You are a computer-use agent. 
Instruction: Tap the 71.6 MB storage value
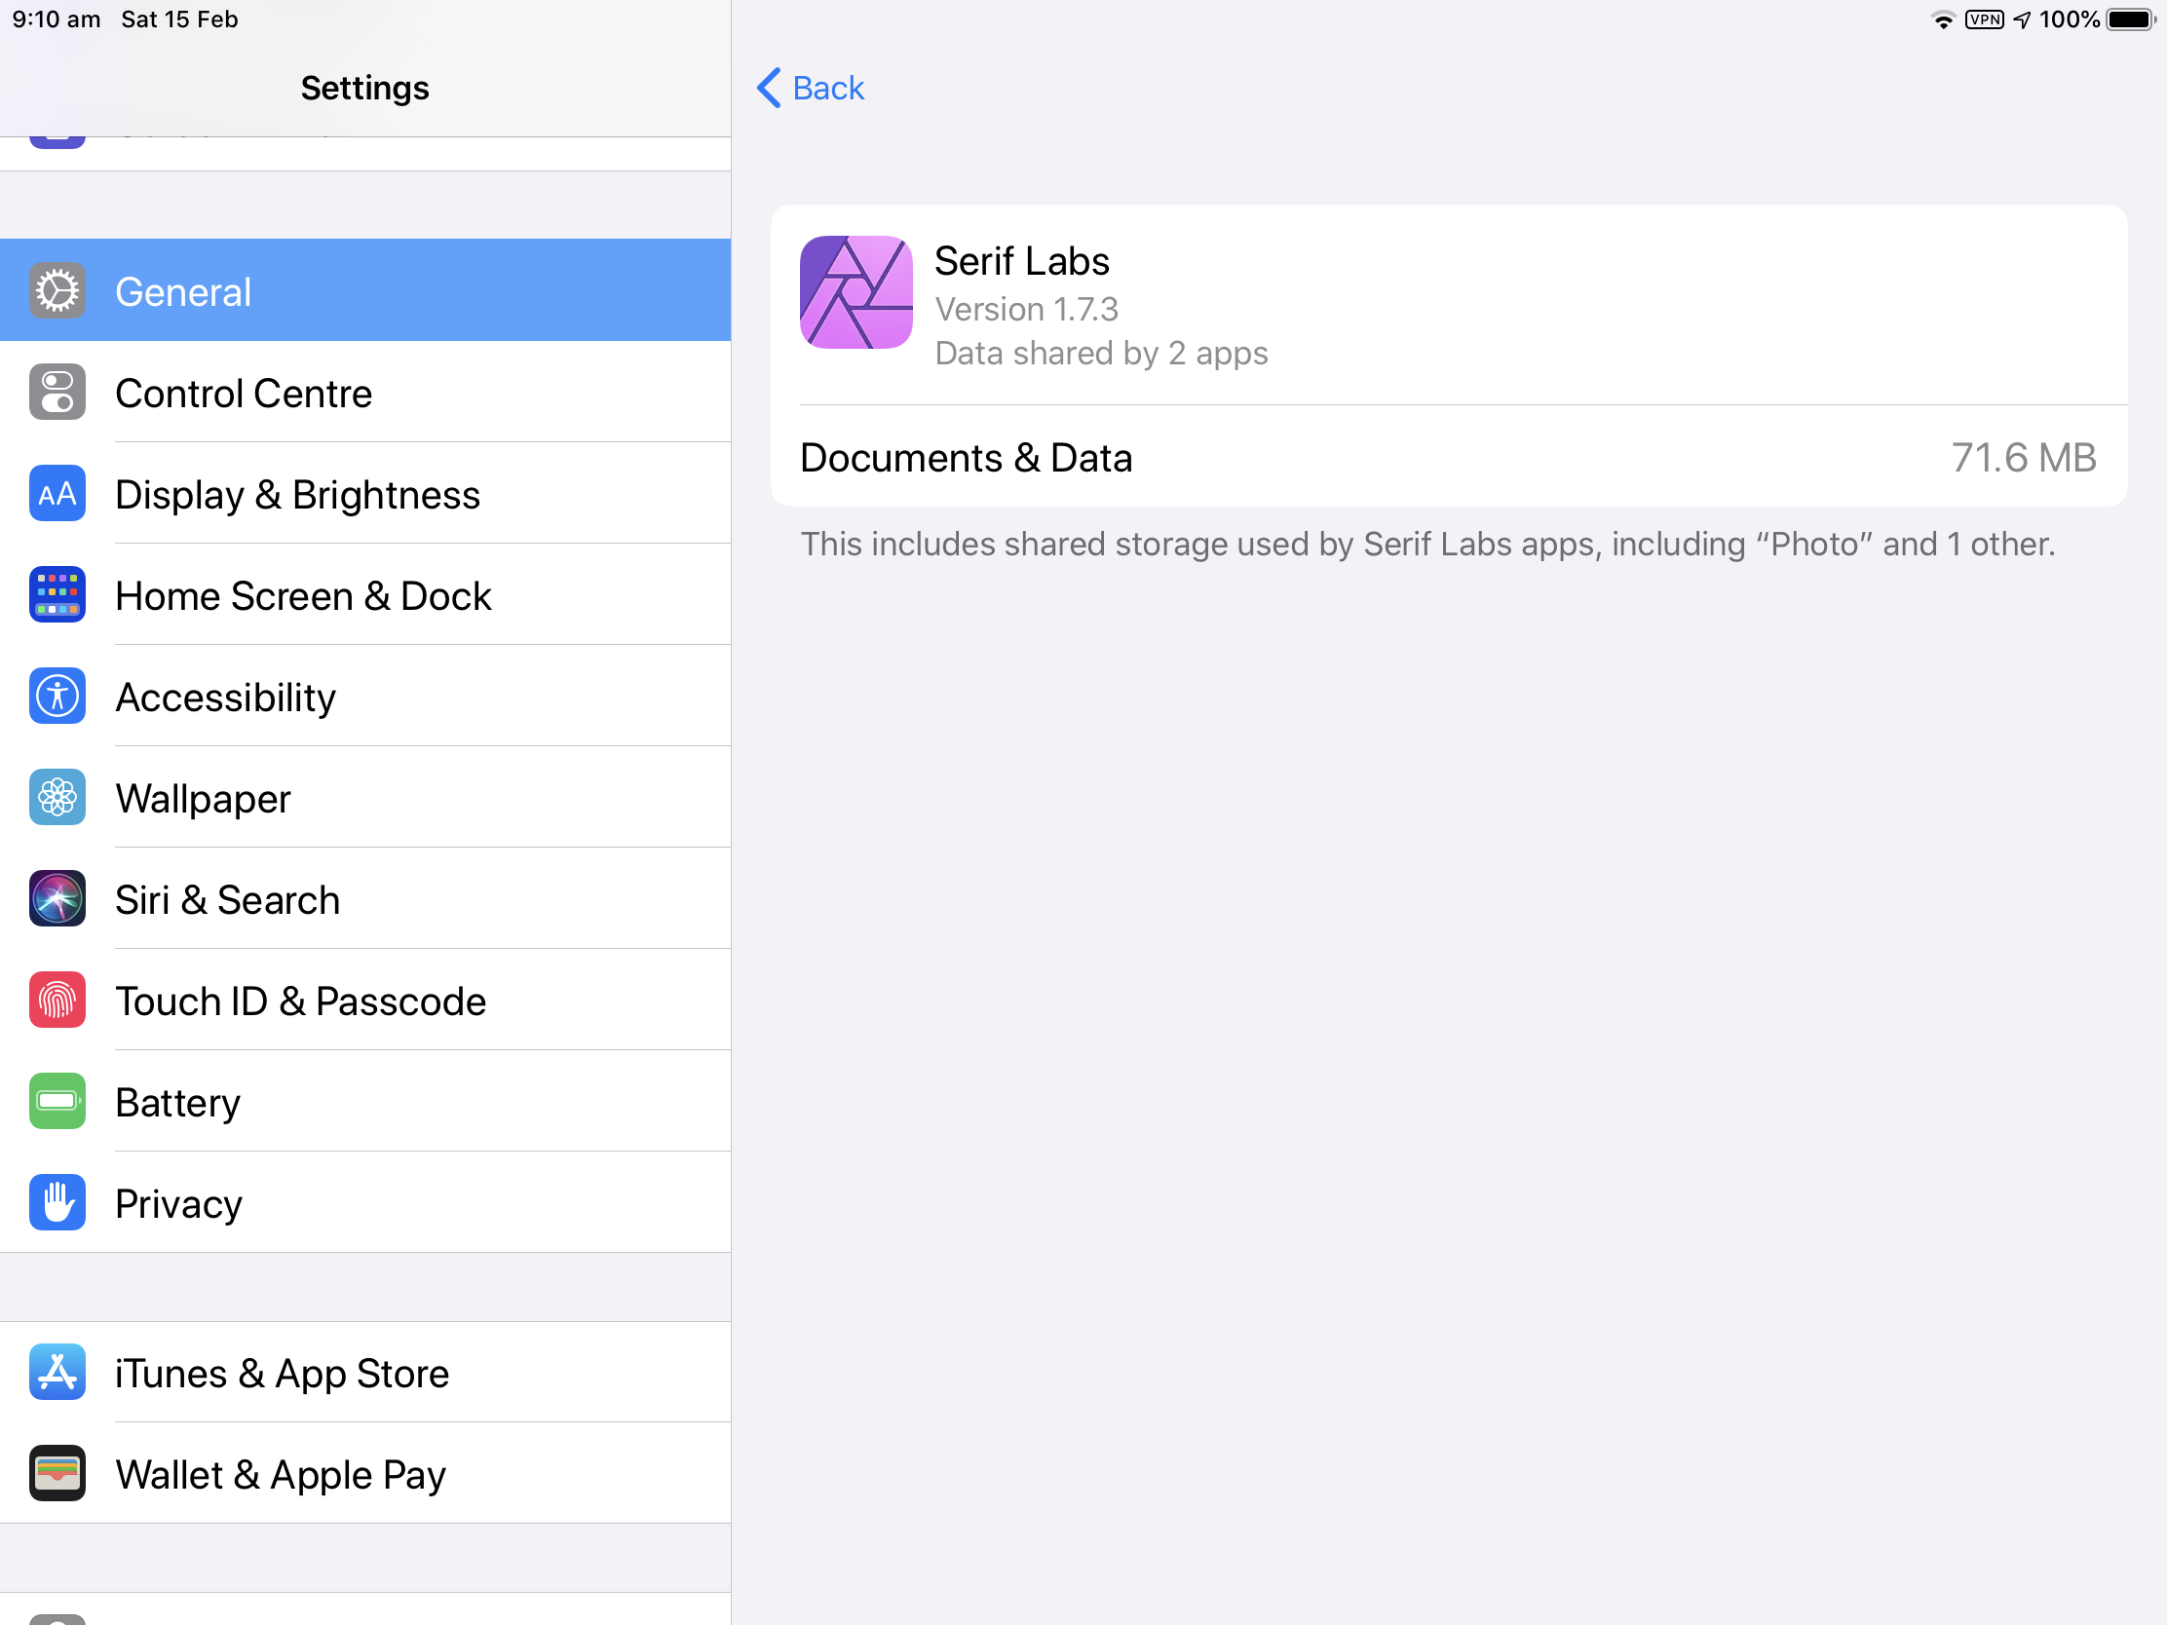pos(2023,458)
